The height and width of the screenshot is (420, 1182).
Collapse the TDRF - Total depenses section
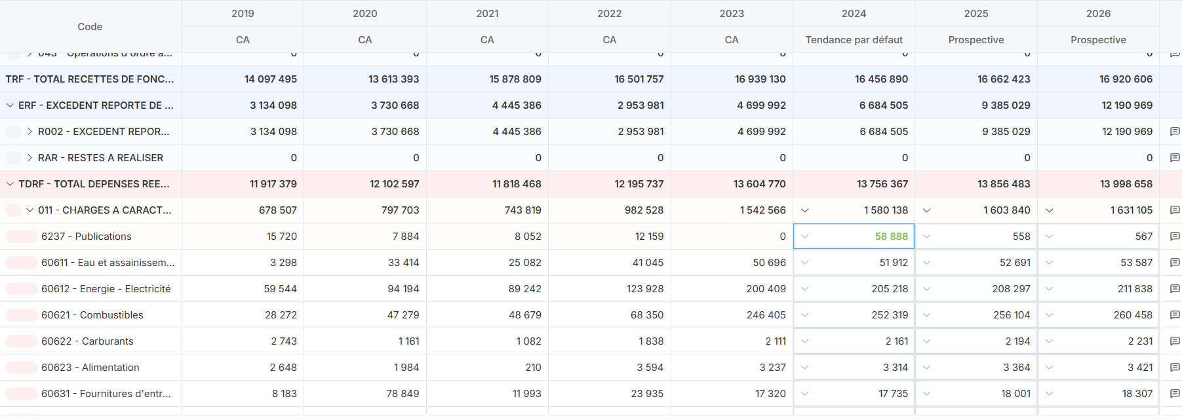tap(10, 184)
